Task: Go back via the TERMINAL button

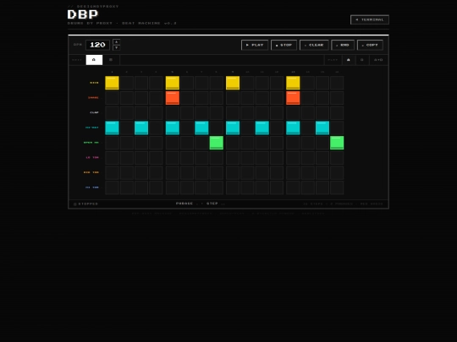Action: pos(370,19)
